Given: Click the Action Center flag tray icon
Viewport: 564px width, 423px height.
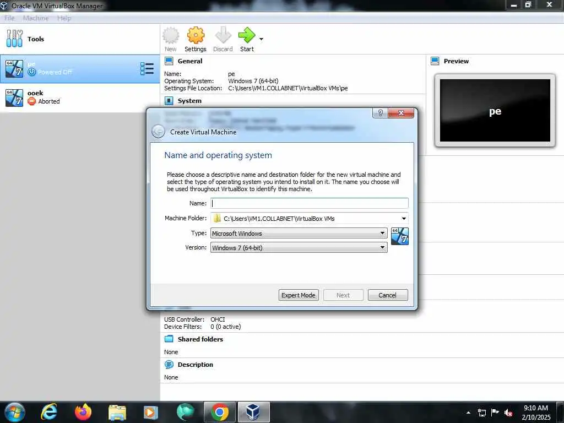Looking at the screenshot, I should (x=495, y=412).
